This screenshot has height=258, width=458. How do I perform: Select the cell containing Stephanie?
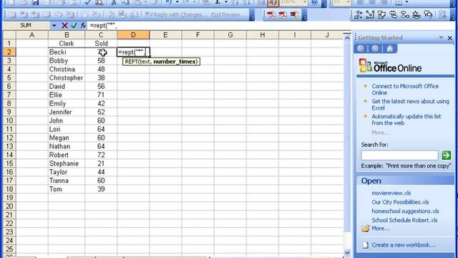[x=67, y=163]
